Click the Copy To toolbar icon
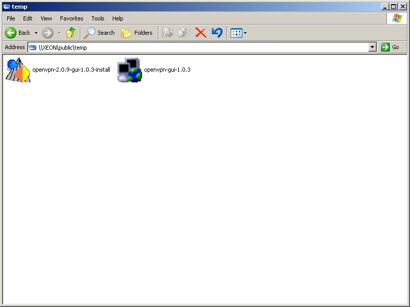This screenshot has height=307, width=410. click(183, 33)
